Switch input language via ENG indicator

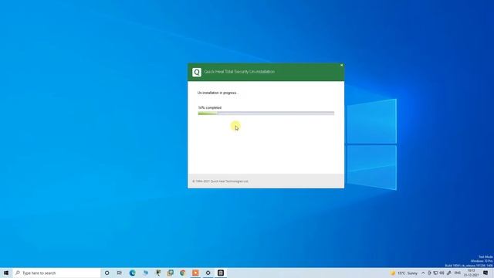[458, 273]
